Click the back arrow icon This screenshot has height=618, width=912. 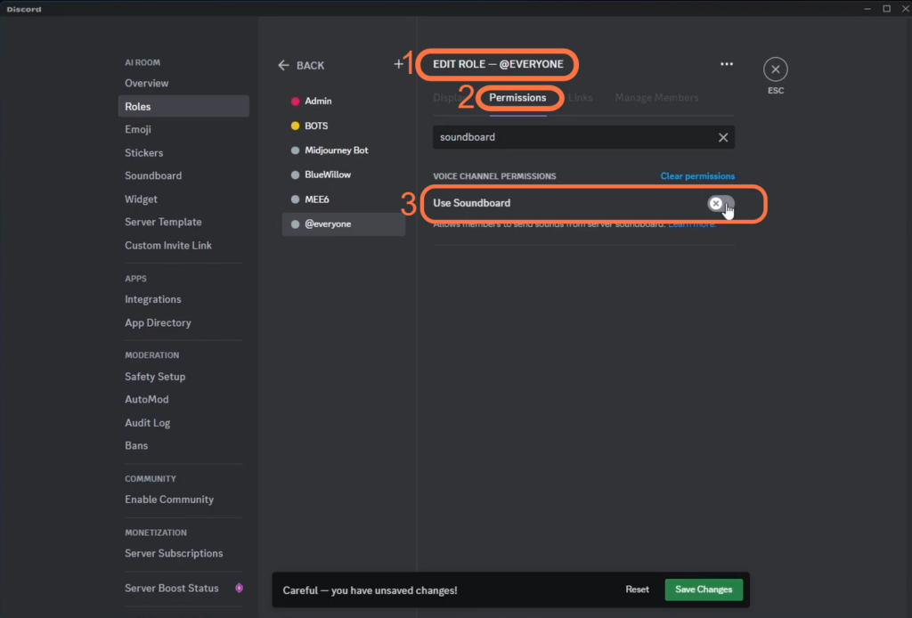coord(283,65)
